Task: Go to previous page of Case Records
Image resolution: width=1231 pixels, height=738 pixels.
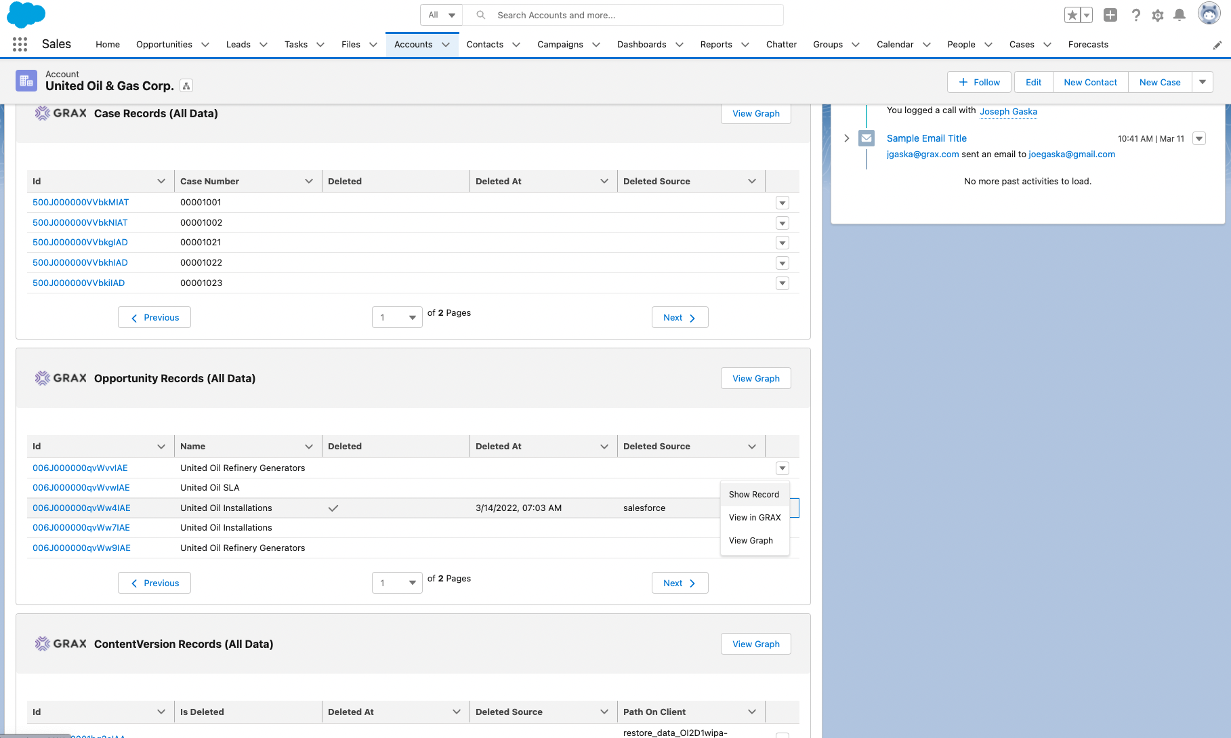Action: 154,317
